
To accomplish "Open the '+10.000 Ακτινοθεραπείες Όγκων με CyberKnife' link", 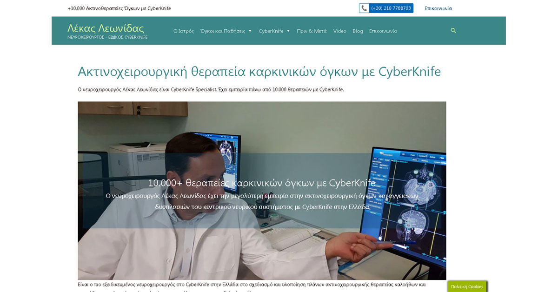I will click(x=120, y=8).
